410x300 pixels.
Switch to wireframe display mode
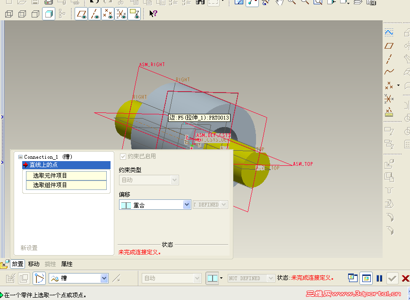[9, 14]
